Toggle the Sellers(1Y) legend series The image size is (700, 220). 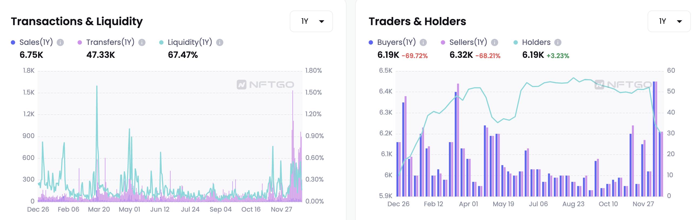pos(468,42)
